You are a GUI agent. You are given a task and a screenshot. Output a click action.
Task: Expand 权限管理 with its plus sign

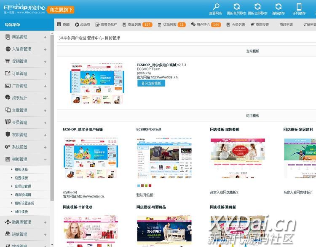coord(46,135)
